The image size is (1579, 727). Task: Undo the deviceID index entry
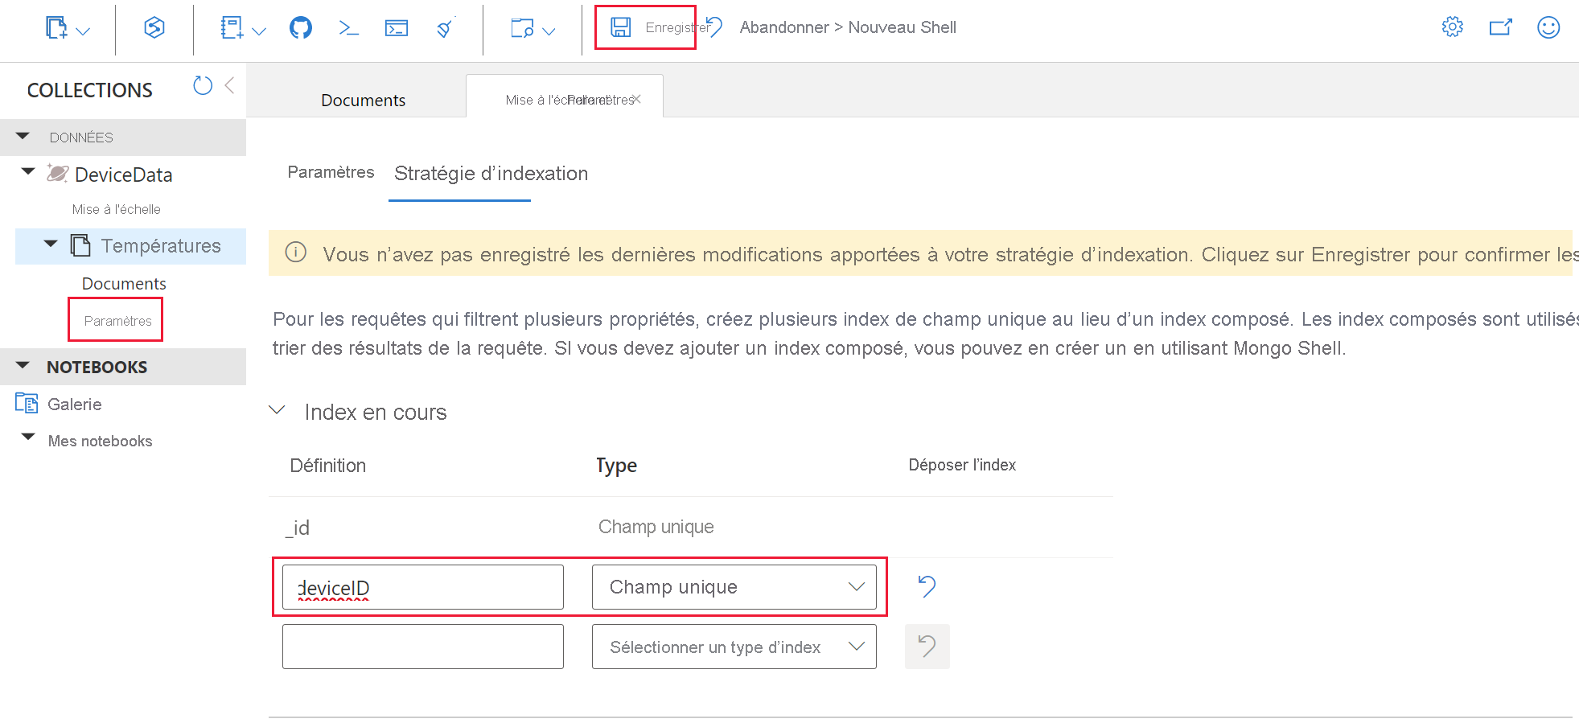coord(926,586)
